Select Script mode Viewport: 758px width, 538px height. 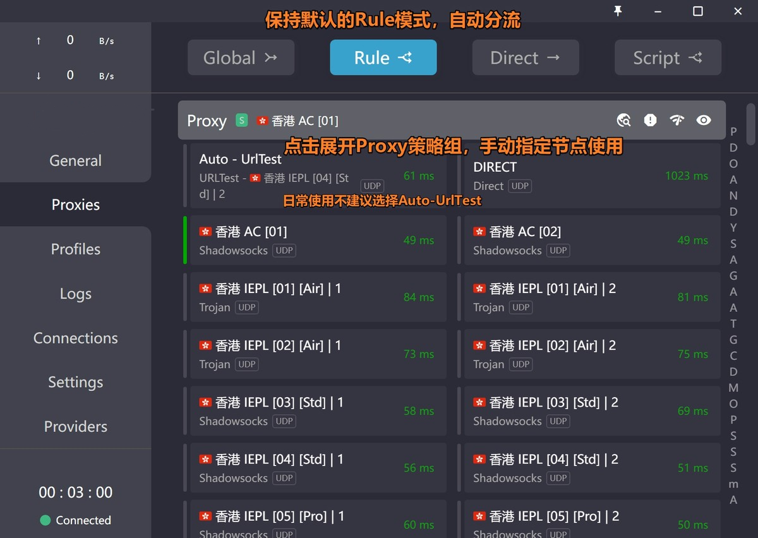(668, 57)
